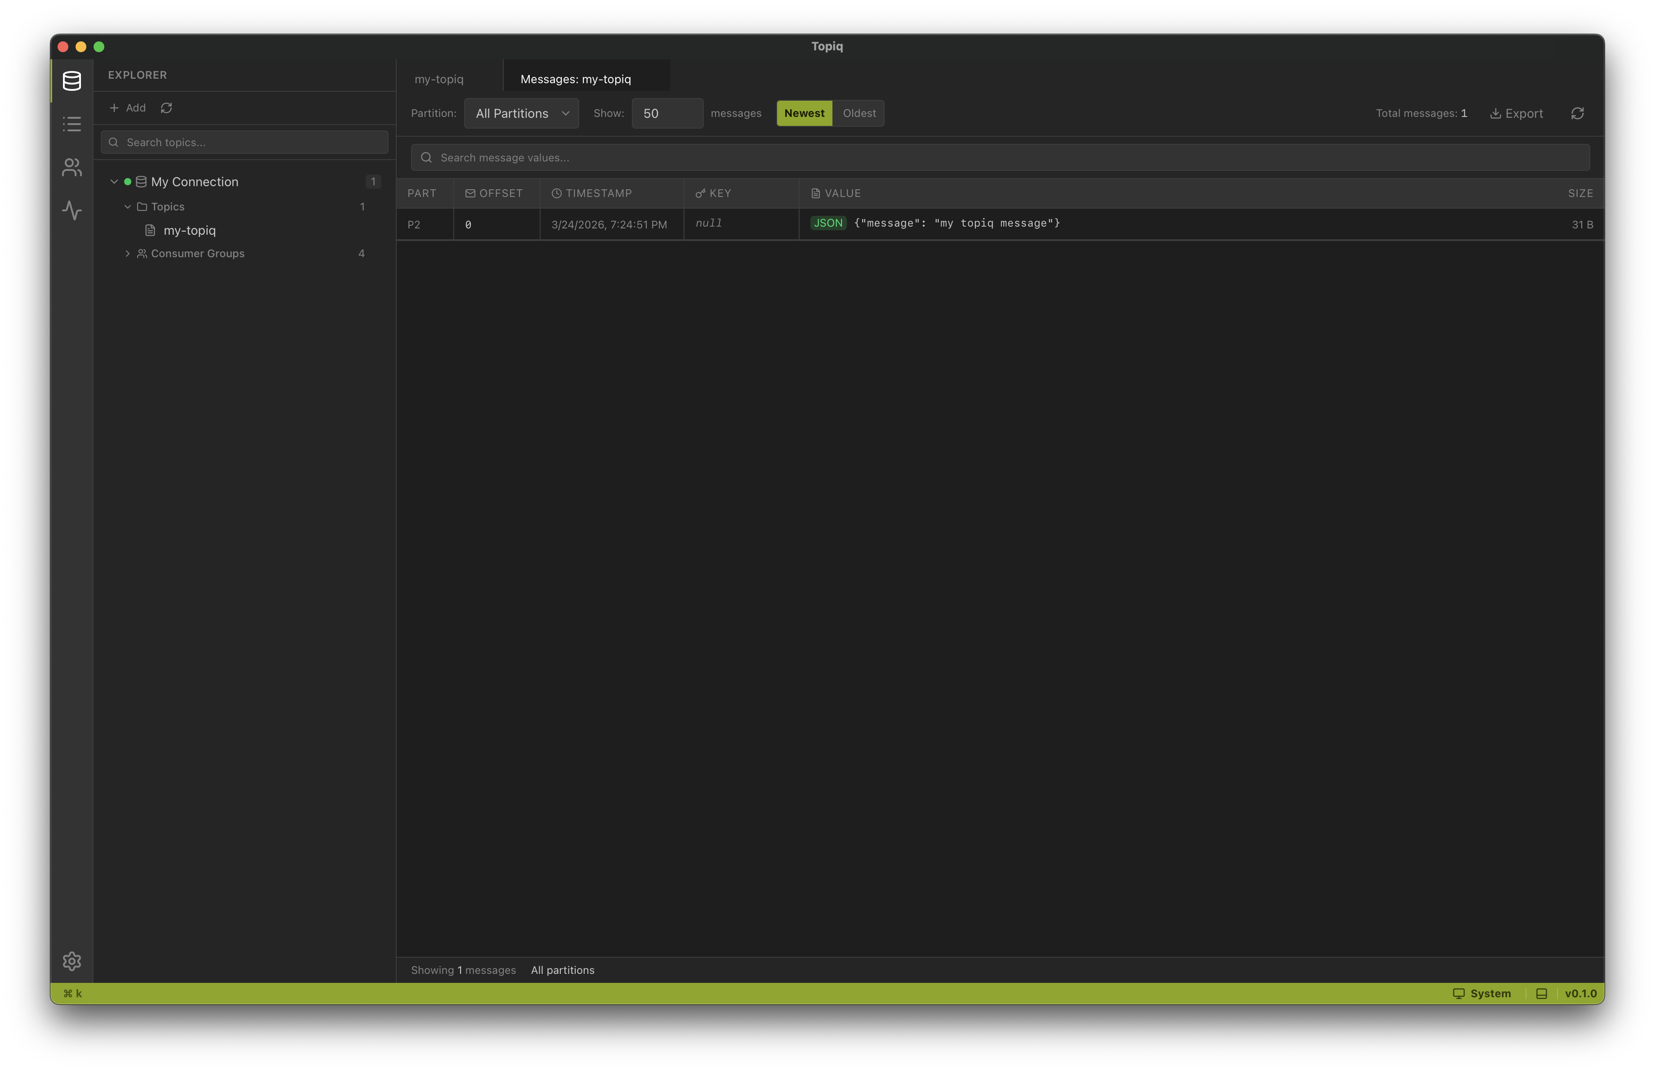Toggle panel layout icon in status bar

pos(1542,993)
